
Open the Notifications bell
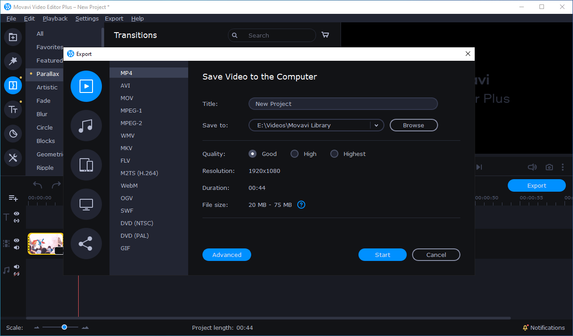click(x=526, y=328)
